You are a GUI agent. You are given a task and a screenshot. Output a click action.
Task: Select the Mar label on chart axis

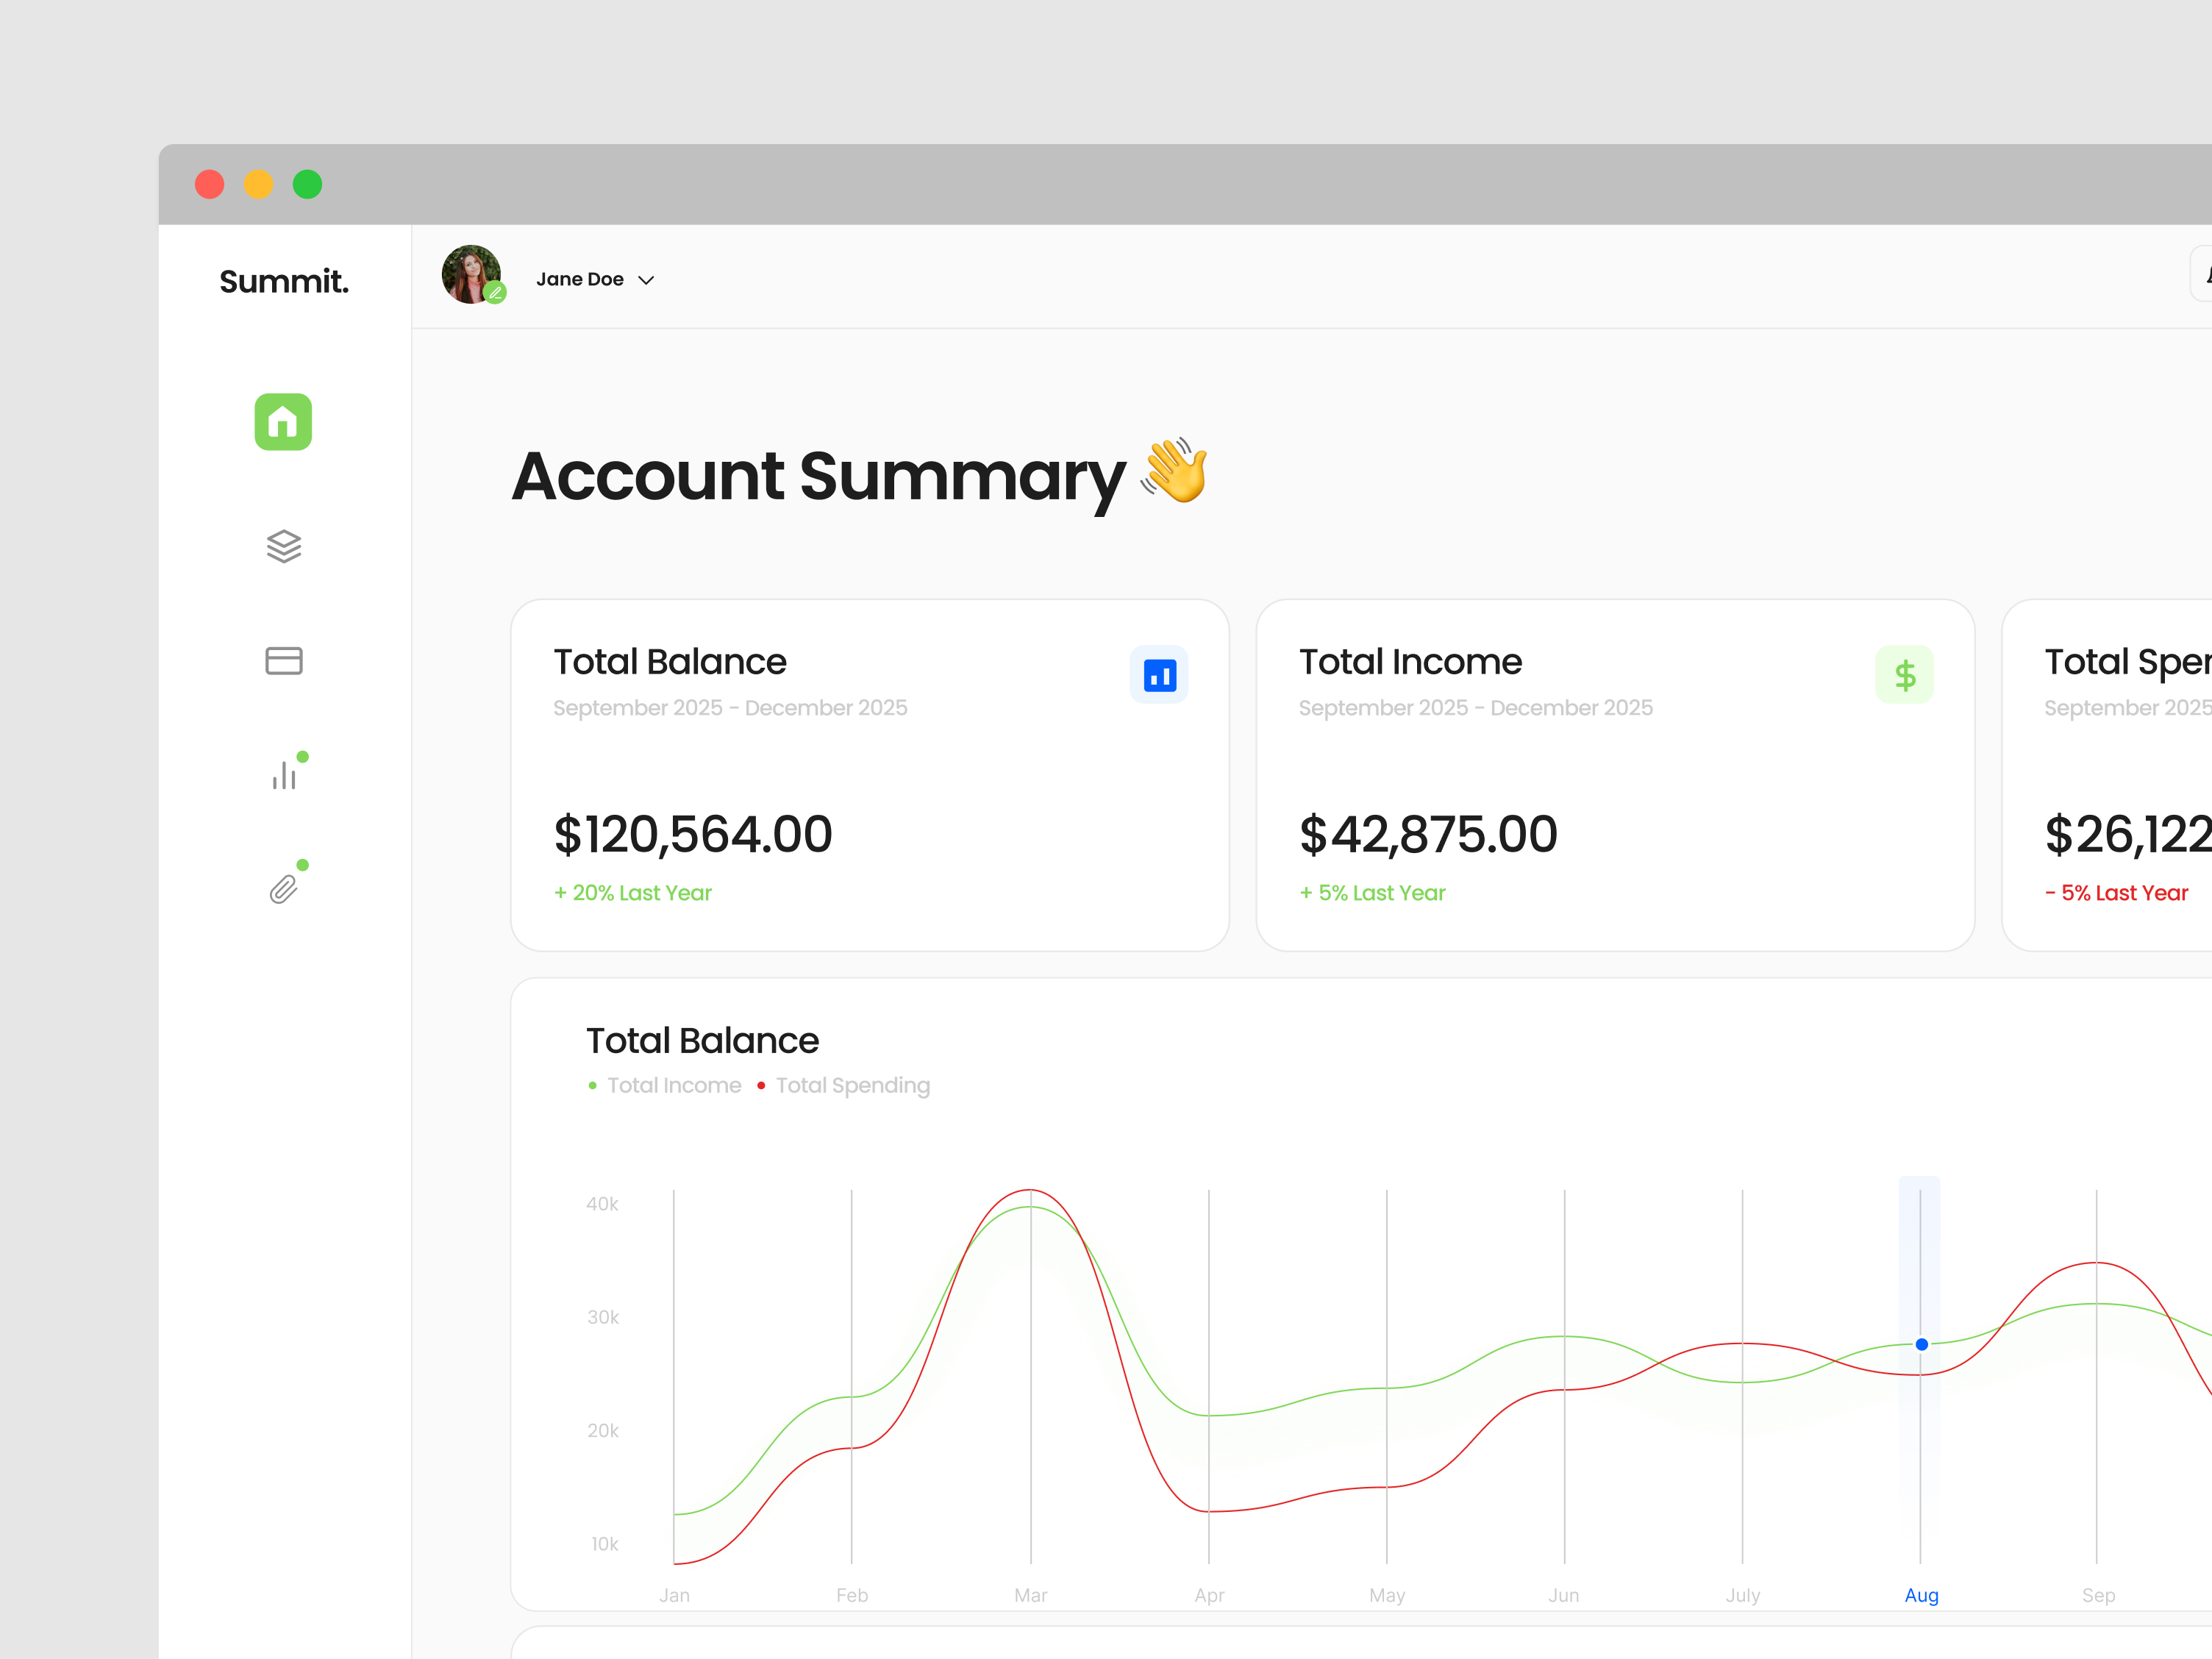coord(1031,1595)
